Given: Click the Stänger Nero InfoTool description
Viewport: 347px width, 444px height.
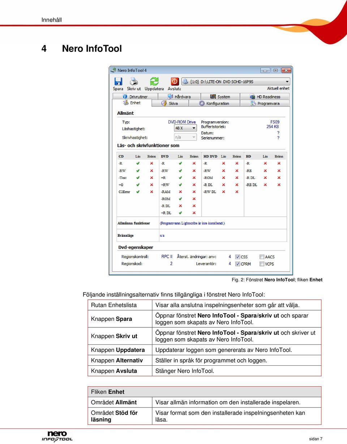Looking at the screenshot, I should click(185, 371).
